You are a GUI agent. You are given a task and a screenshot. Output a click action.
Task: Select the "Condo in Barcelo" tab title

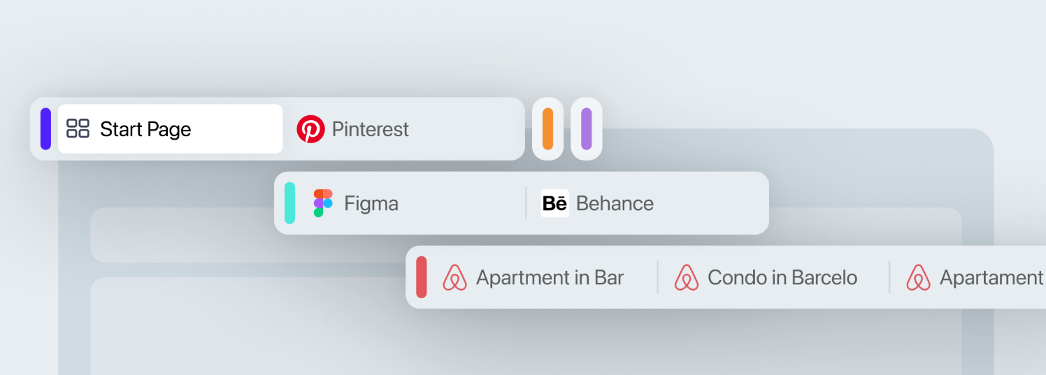782,277
